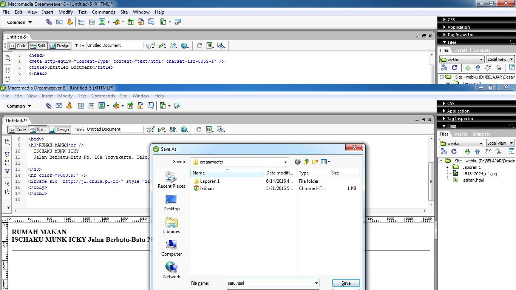The image size is (516, 290).
Task: Click Visual Aids eye icon in lower toolbar
Action: pos(221,130)
